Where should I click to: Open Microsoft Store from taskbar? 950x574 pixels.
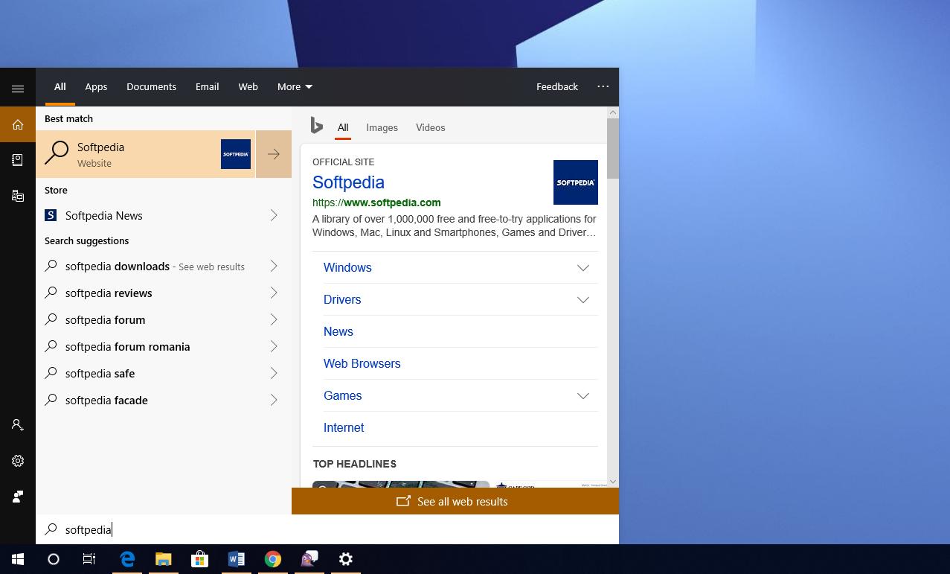(199, 559)
